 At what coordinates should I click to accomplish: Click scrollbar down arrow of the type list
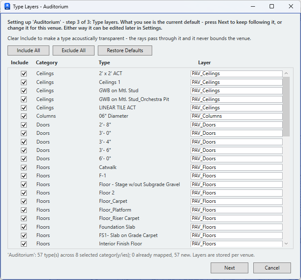[x=286, y=244]
